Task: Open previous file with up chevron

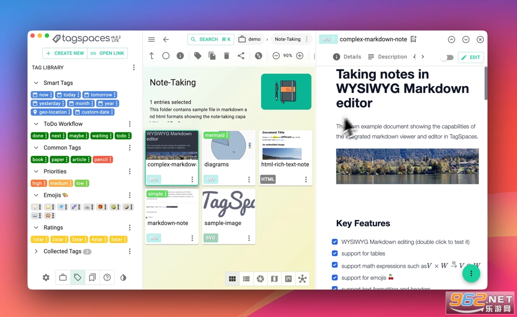Action: pyautogui.click(x=451, y=40)
